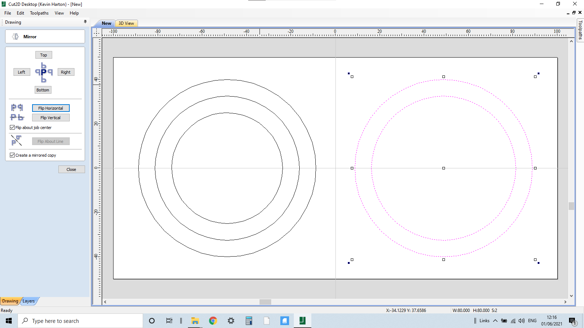Click the Windows search box

point(80,321)
